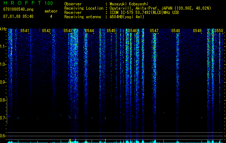Click the 1.0 kHz axis tick
This screenshot has width=226, height=143.
pyautogui.click(x=3, y=64)
